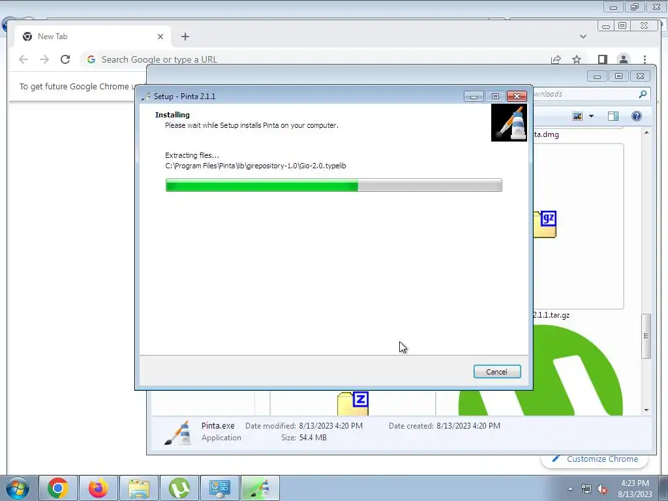Image resolution: width=668 pixels, height=501 pixels.
Task: Toggle the Chrome side panel
Action: coord(602,59)
